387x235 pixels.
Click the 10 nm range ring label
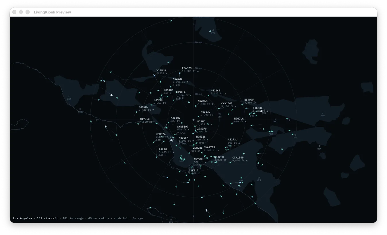point(198,94)
